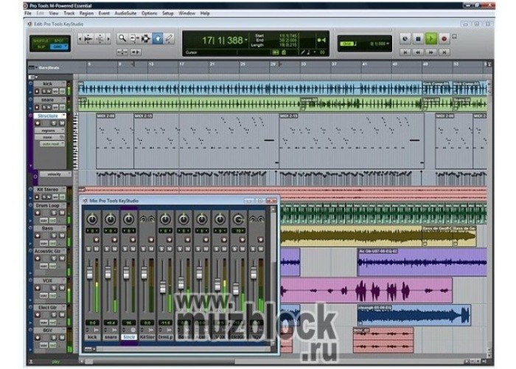Open the View menu

pyautogui.click(x=54, y=13)
